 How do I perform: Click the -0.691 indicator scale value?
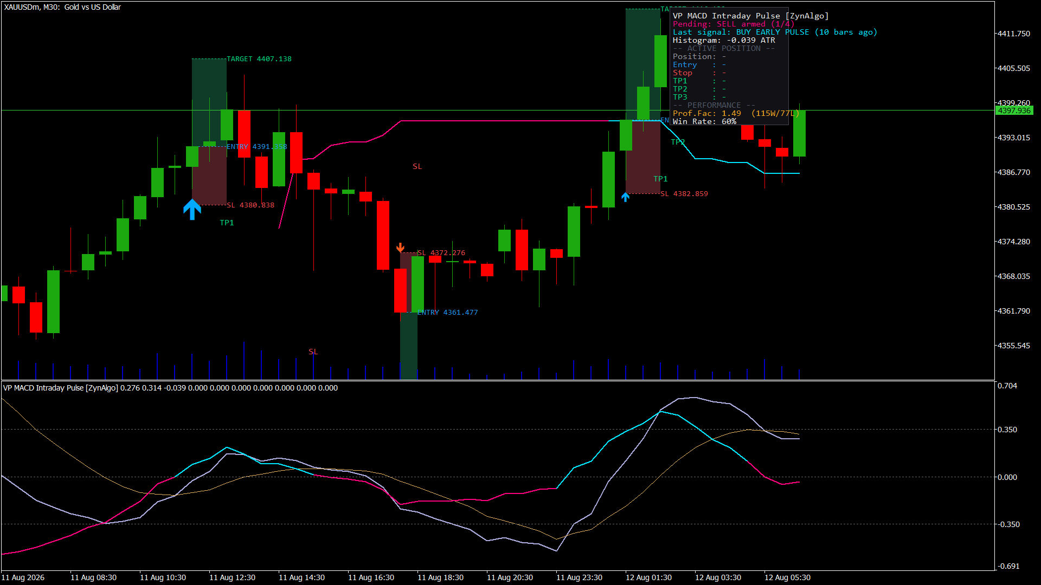pos(1008,566)
